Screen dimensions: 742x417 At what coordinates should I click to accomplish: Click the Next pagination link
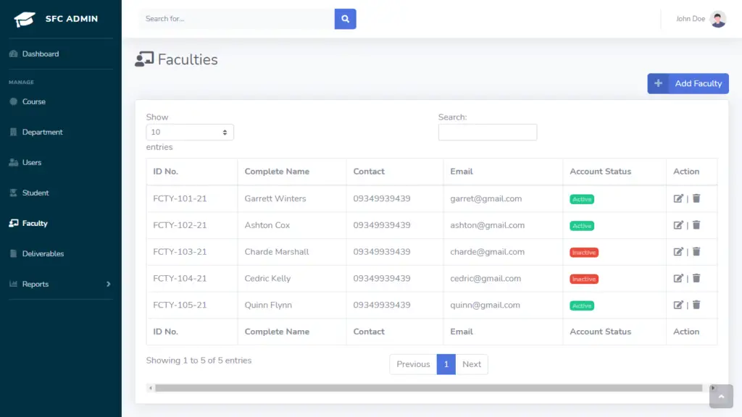click(472, 364)
